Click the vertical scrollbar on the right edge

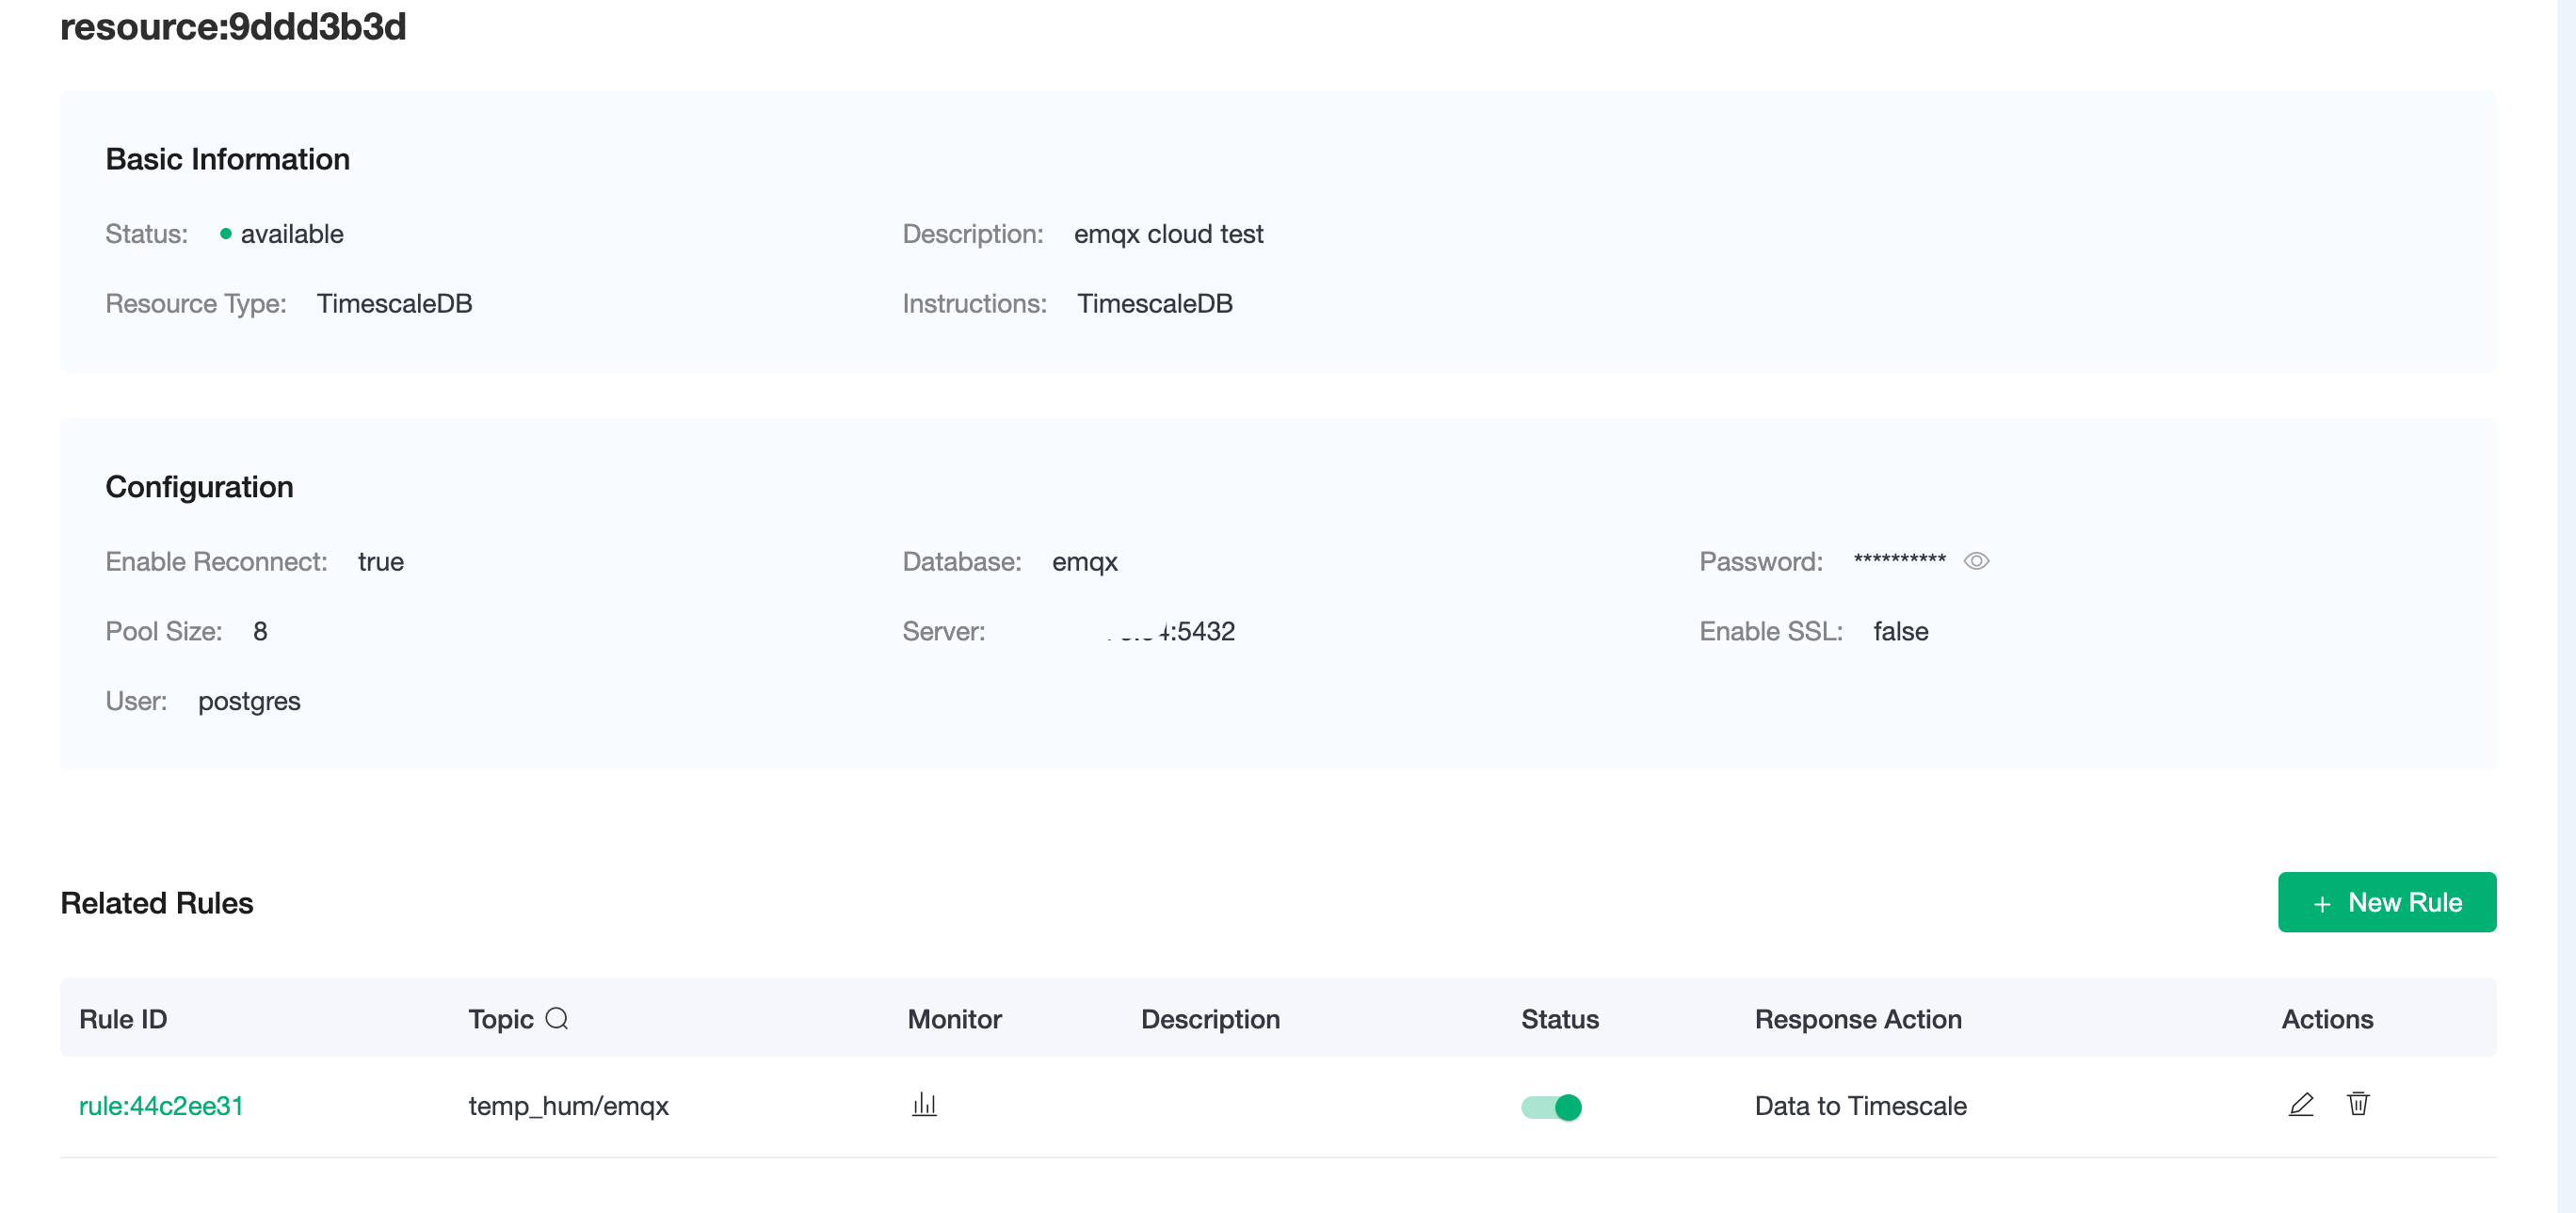(2566, 600)
